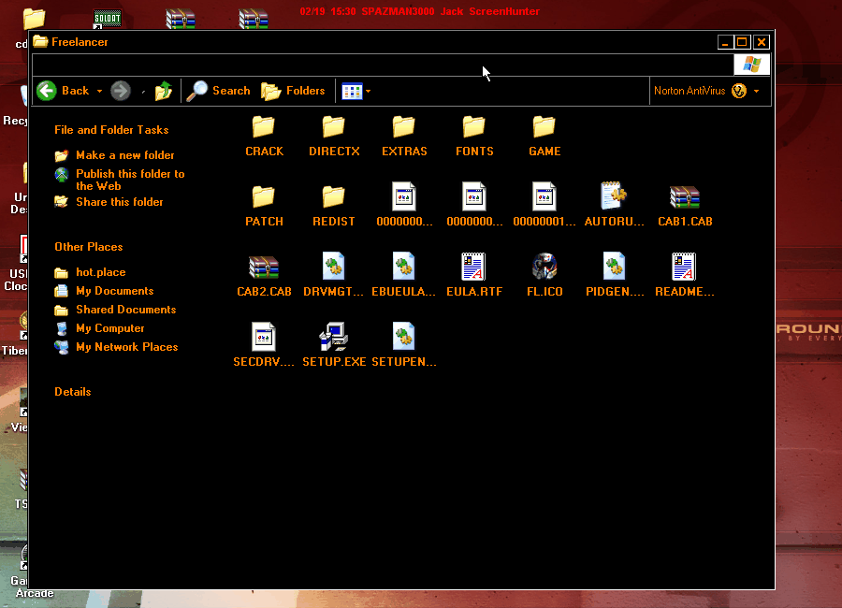The image size is (842, 608).
Task: Open the CRACK folder
Action: click(x=264, y=136)
